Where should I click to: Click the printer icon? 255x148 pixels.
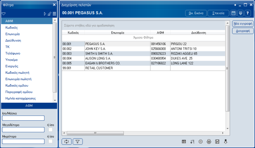pos(209,142)
